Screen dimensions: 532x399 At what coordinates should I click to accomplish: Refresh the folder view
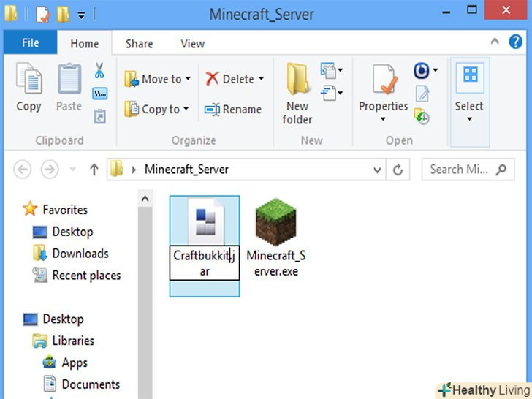[x=398, y=170]
